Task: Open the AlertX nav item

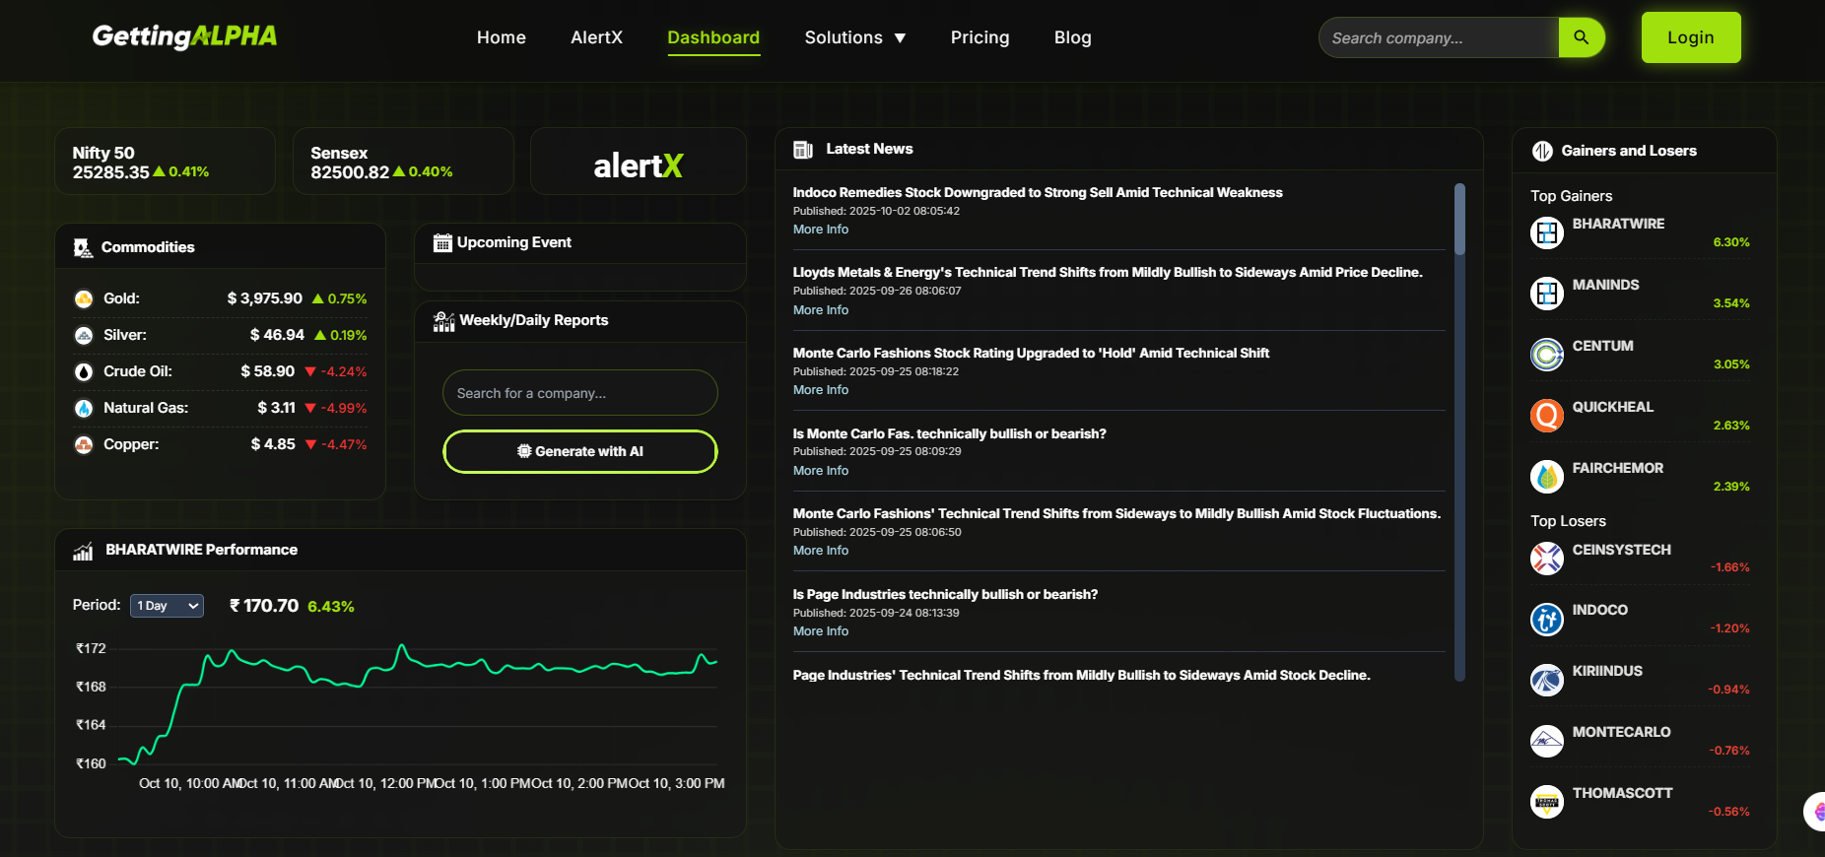Action: 596,37
